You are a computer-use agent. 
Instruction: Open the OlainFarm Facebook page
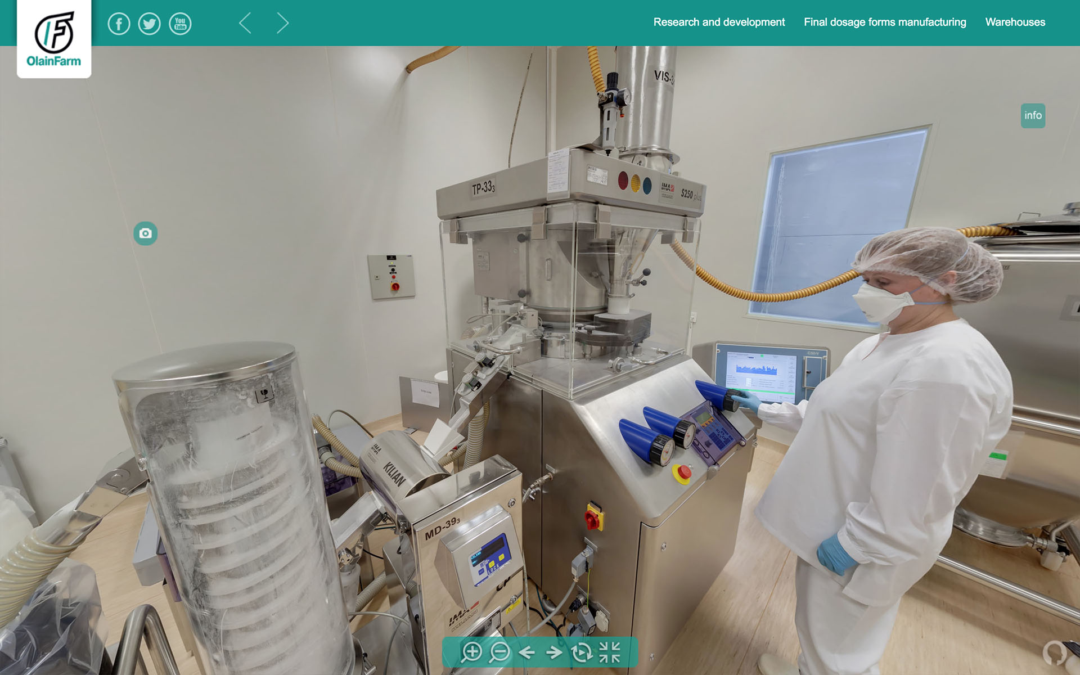click(119, 24)
